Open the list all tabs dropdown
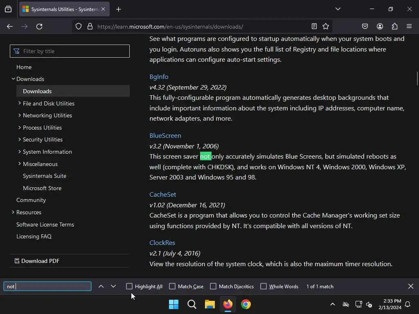Image resolution: width=419 pixels, height=314 pixels. click(x=338, y=9)
